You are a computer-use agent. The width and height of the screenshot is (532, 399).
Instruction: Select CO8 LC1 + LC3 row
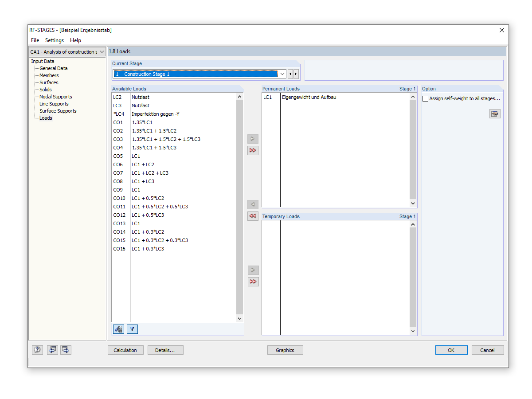(x=174, y=181)
